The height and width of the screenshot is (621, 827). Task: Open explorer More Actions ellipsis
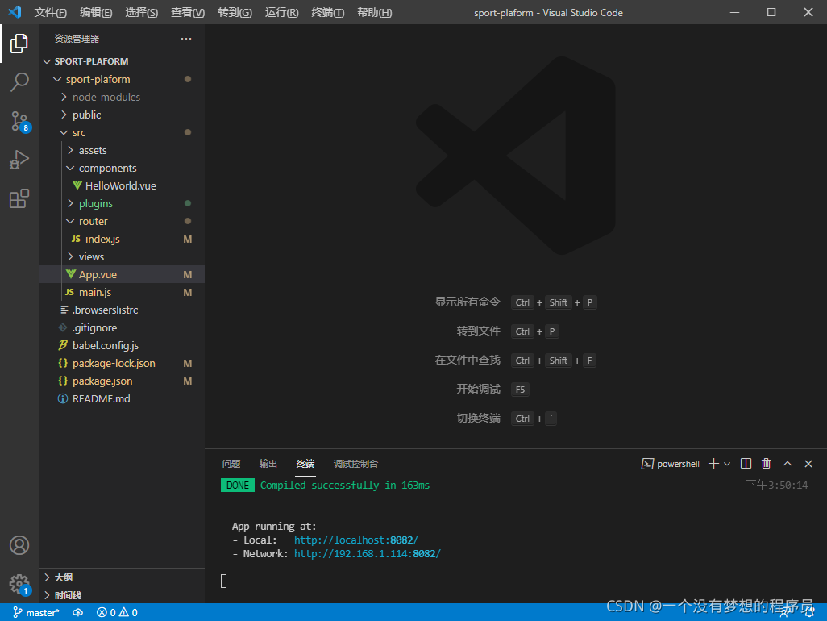[x=186, y=39]
